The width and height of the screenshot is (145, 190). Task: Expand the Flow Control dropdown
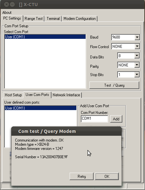[x=137, y=46]
